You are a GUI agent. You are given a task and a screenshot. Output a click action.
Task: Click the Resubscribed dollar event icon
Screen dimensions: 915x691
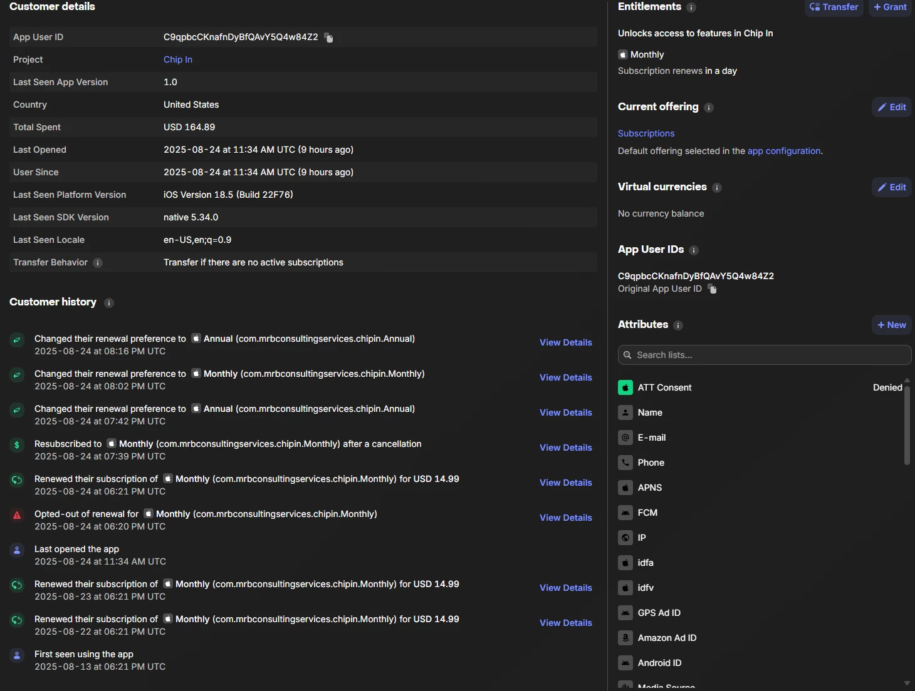point(17,445)
